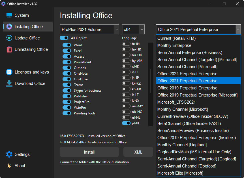The image size is (244, 178).
Task: Enable the hu-HU language toggle
Action: click(x=126, y=55)
